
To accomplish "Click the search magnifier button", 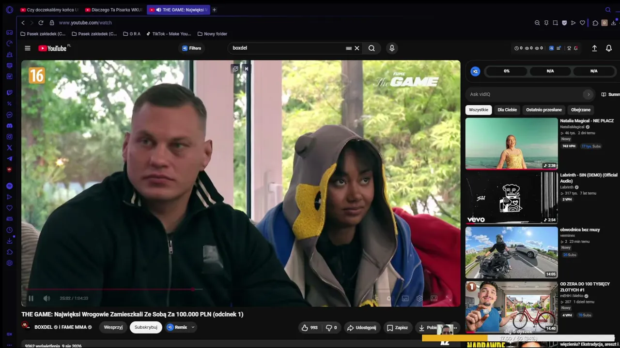I will [x=372, y=48].
